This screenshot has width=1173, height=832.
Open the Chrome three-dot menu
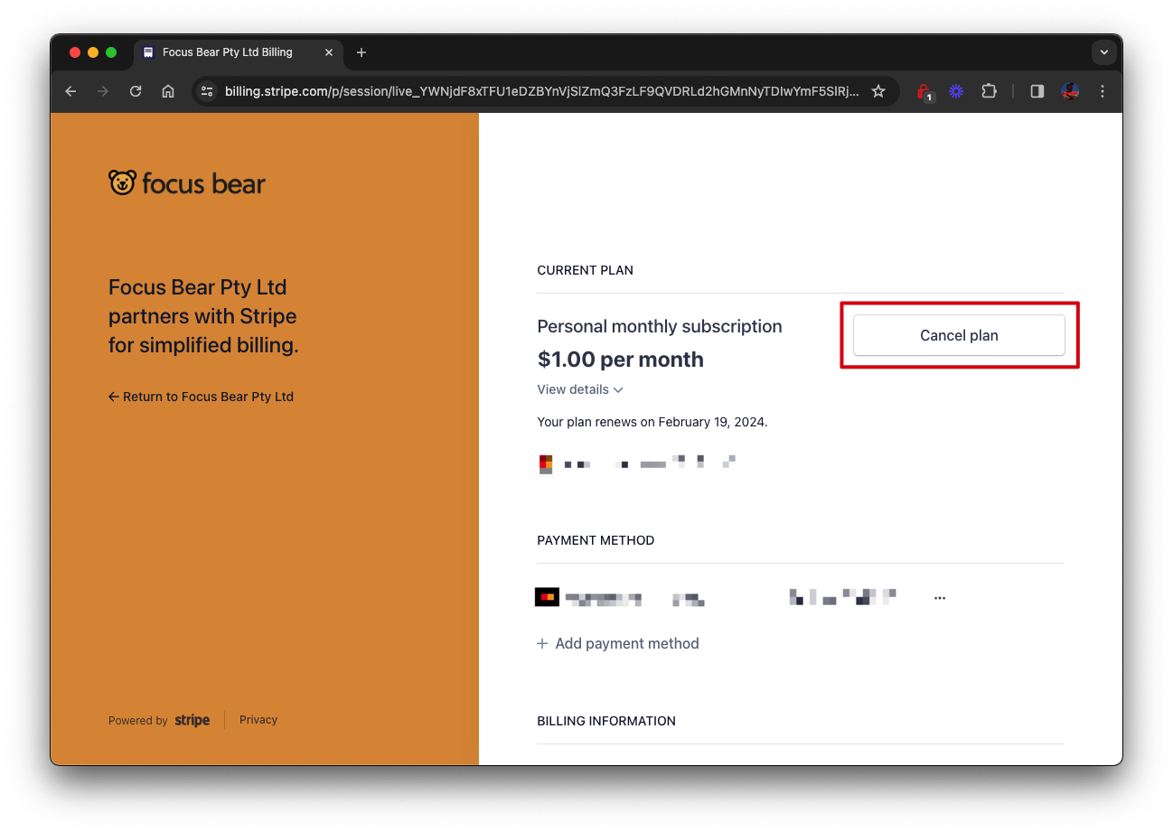(x=1103, y=91)
